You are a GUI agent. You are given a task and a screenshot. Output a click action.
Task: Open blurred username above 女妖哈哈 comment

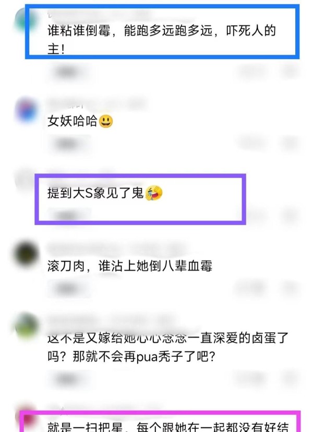pos(97,103)
